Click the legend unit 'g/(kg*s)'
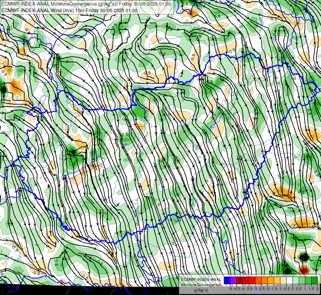The image size is (321, 295). coord(201,290)
